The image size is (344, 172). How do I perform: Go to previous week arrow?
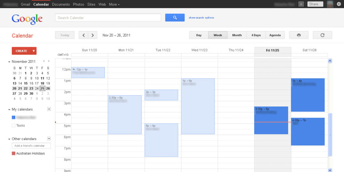(x=83, y=35)
